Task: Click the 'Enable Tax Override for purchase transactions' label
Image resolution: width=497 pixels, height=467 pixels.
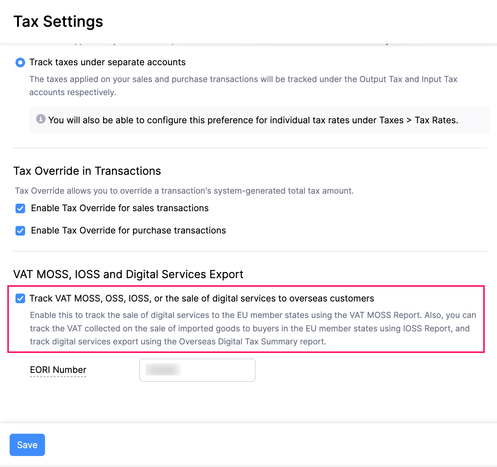Action: click(128, 230)
